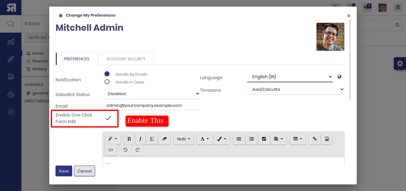The image size is (406, 191).
Task: Apply italic formatting in the editor
Action: tap(140, 139)
